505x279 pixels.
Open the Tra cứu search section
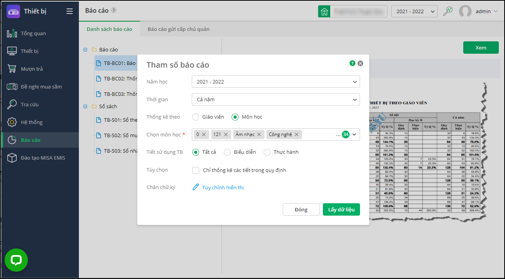pos(40,104)
